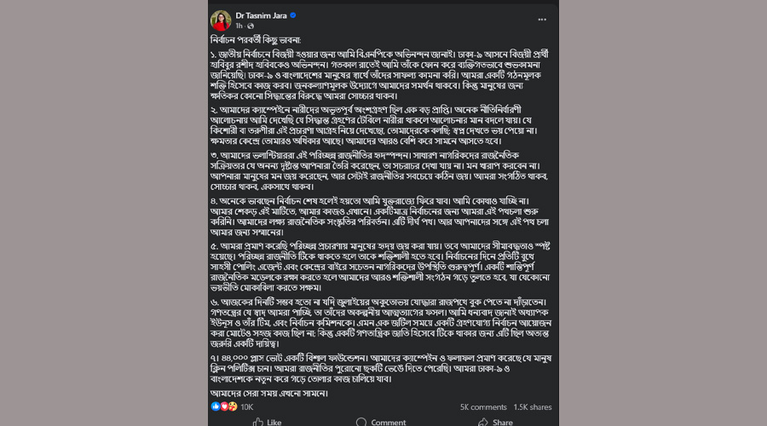
Task: Click the Share button
Action: (x=494, y=422)
